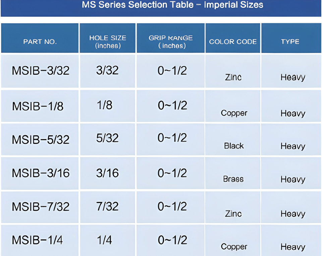Click the MS Series Selection Table title
The height and width of the screenshot is (256, 322).
[172, 5]
